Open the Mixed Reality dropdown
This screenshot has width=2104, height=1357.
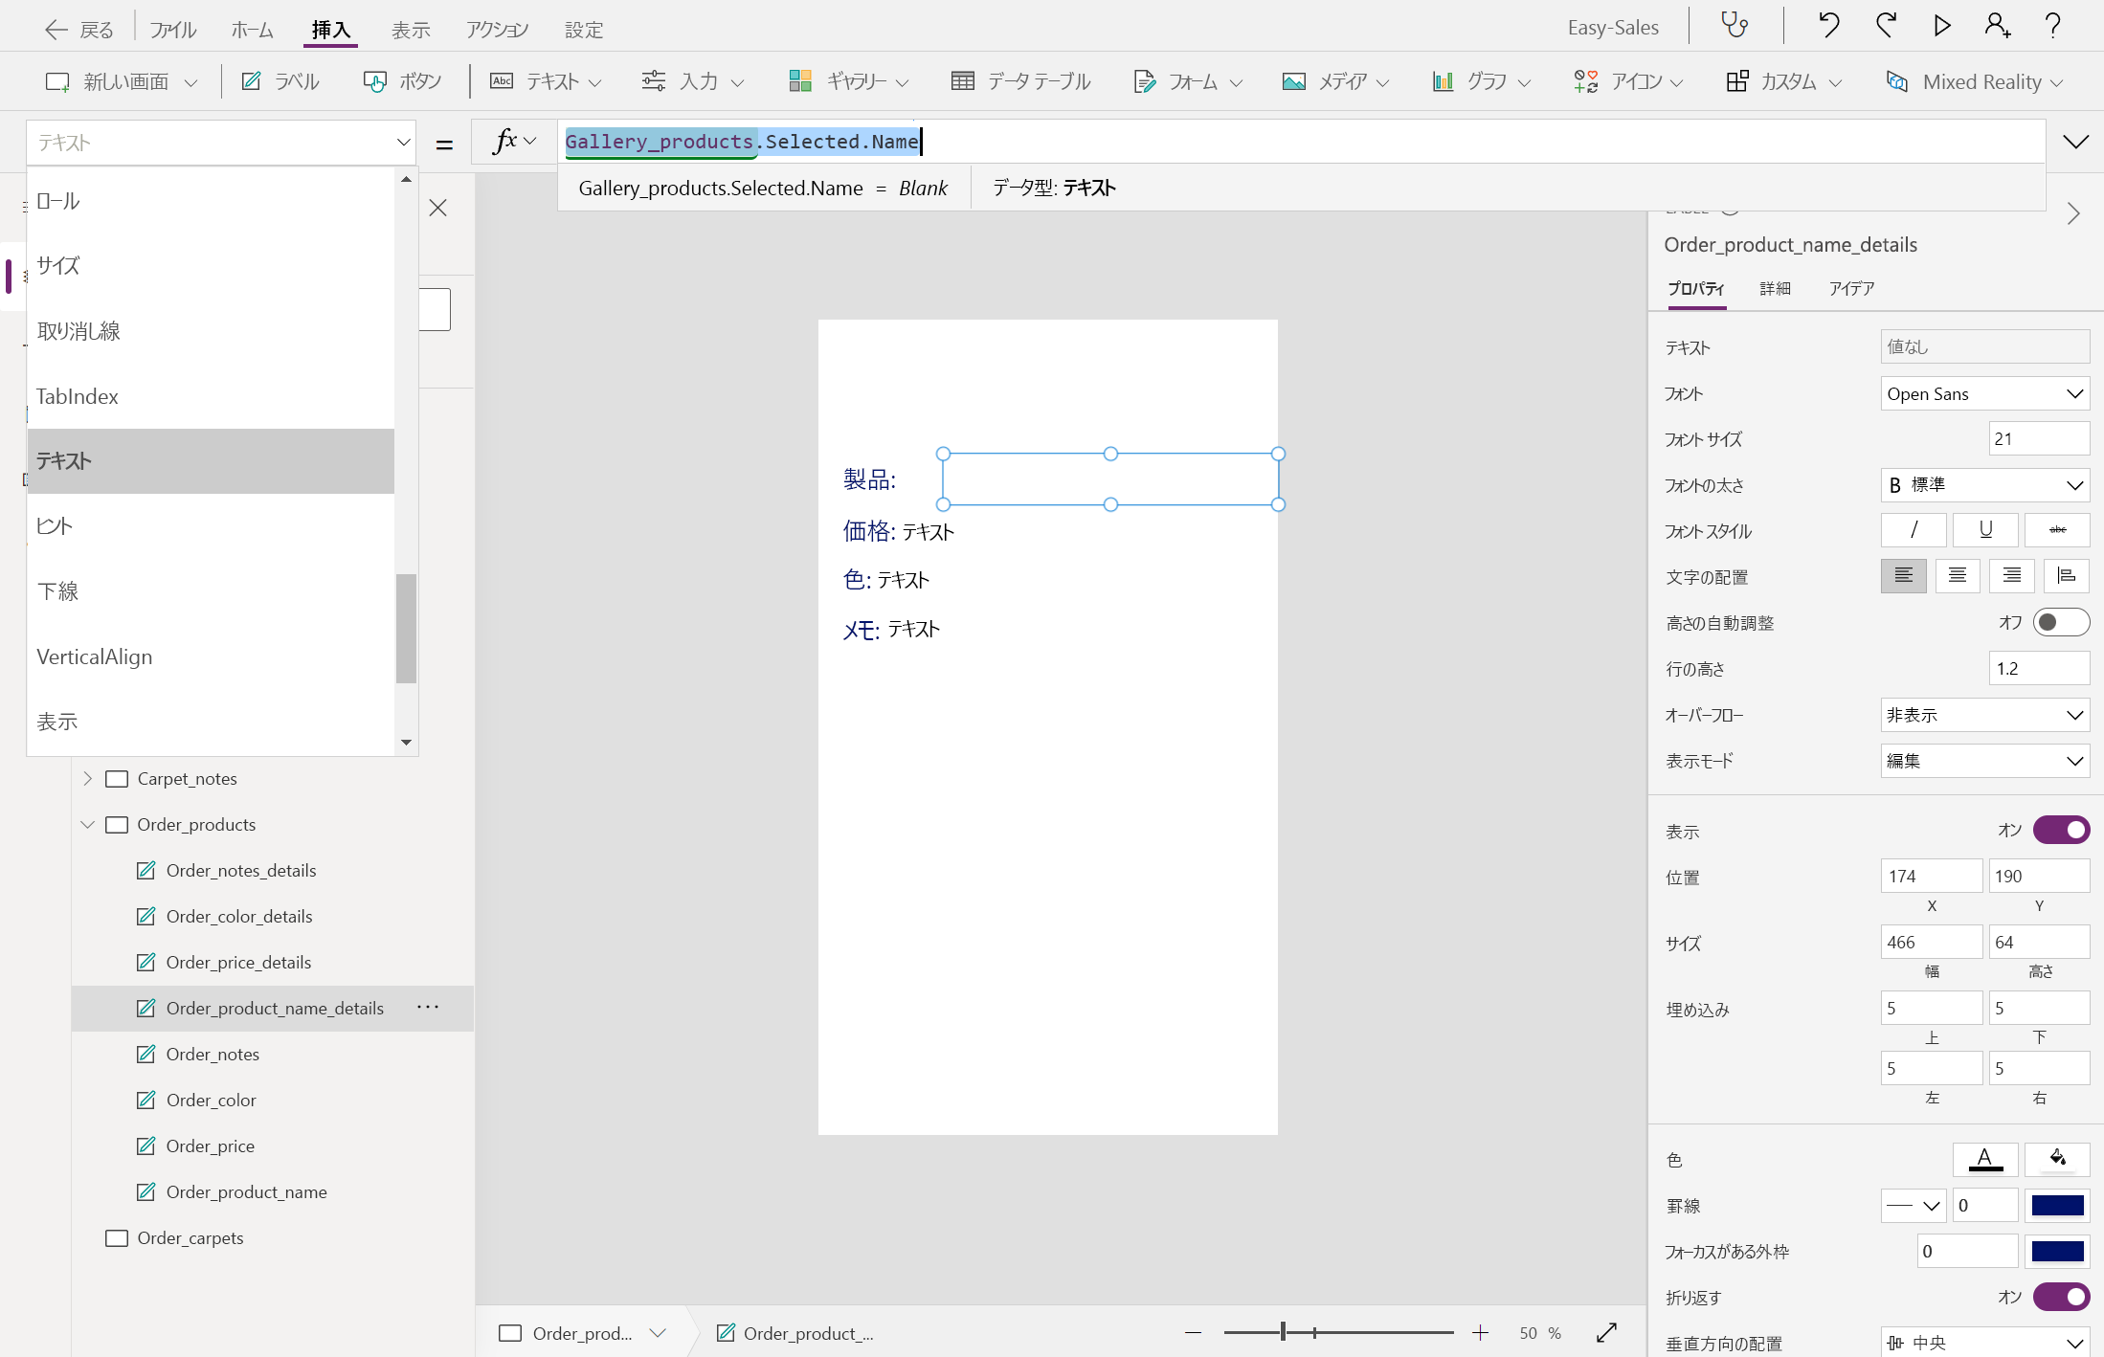tap(1974, 81)
